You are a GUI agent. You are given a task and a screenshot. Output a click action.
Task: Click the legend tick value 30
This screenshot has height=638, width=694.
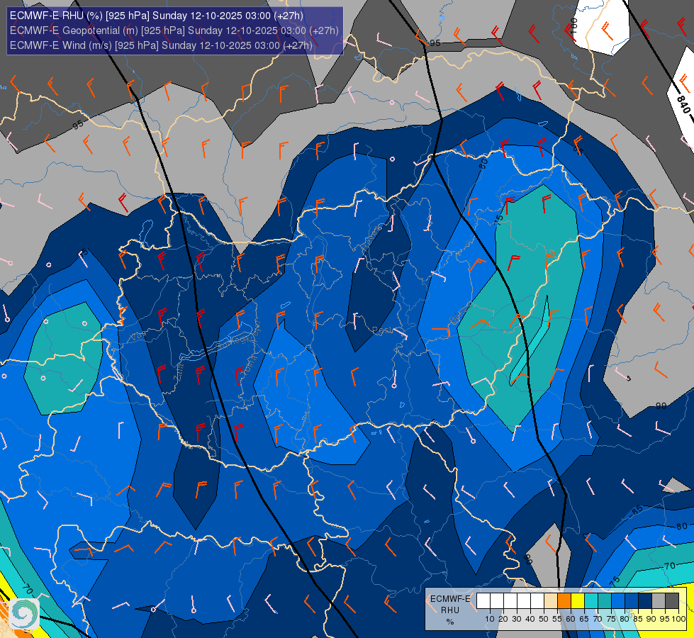pyautogui.click(x=517, y=619)
